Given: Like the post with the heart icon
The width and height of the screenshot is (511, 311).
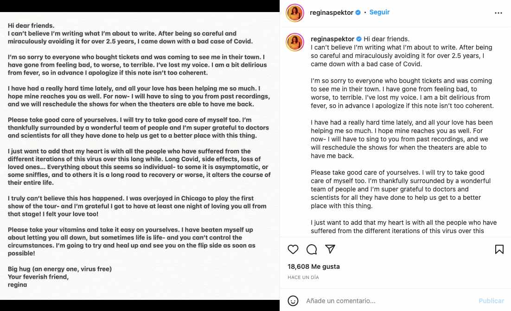Looking at the screenshot, I should pos(293,249).
